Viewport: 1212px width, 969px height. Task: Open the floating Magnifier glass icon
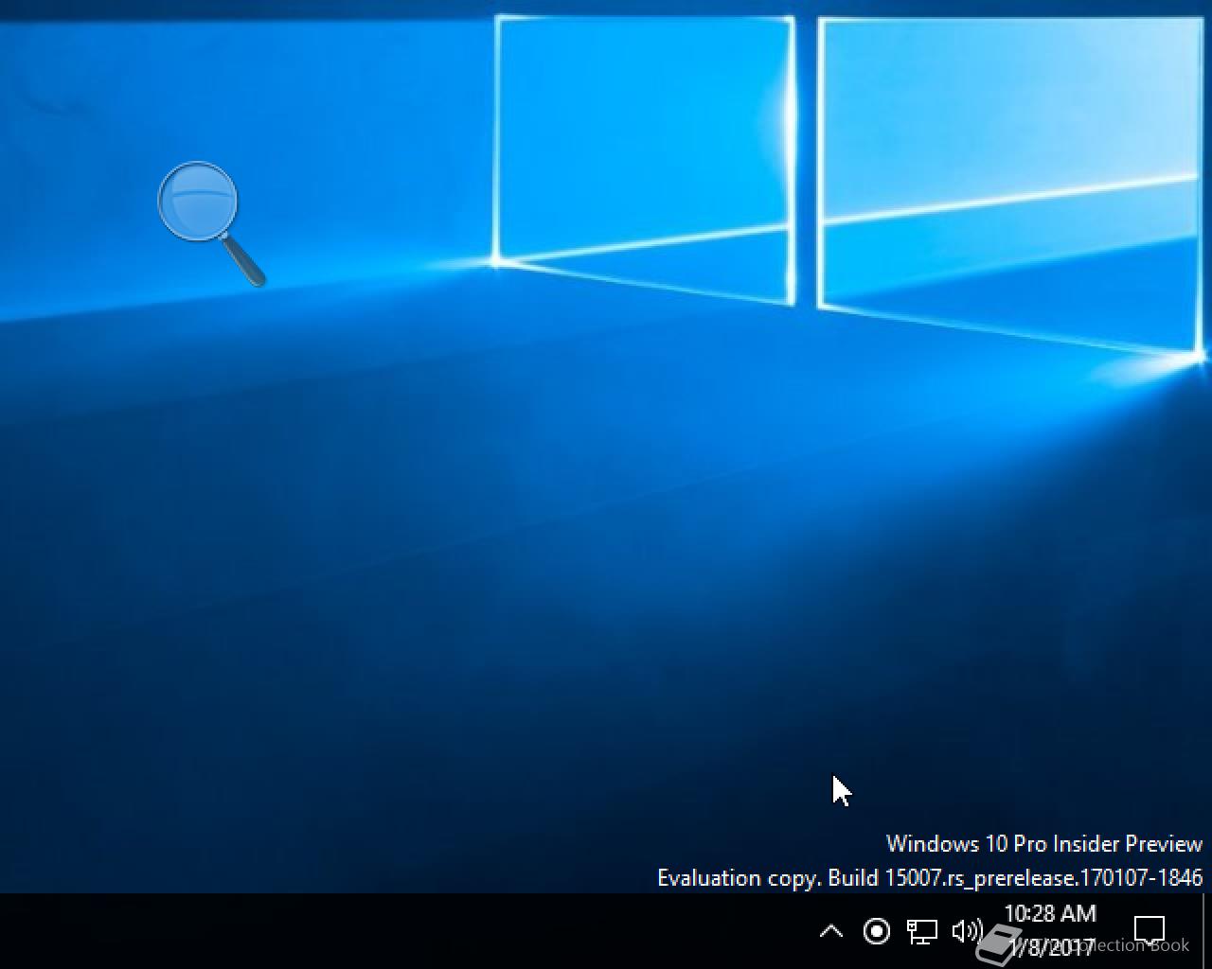pyautogui.click(x=210, y=223)
